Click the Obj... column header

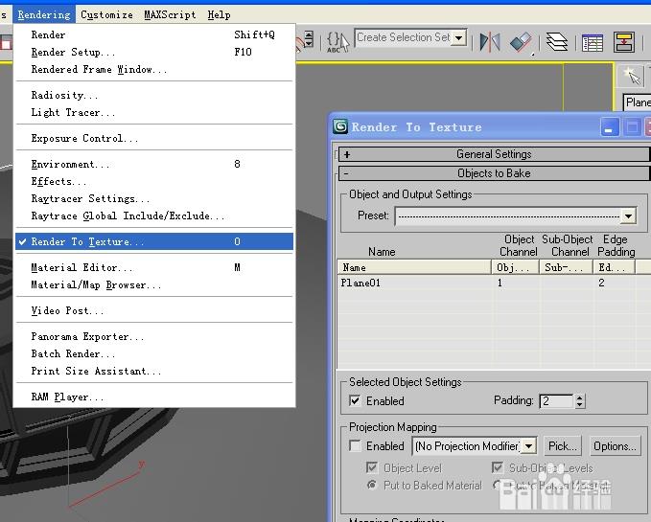tap(515, 267)
